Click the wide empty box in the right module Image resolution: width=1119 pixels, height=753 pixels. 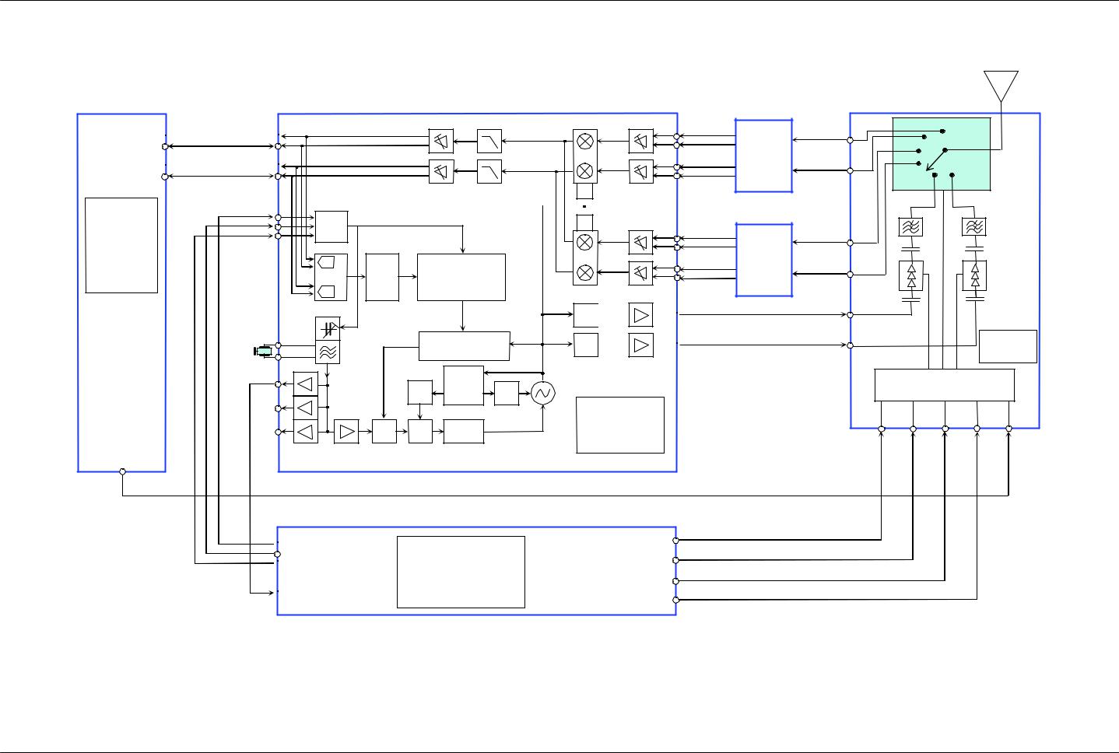point(945,385)
